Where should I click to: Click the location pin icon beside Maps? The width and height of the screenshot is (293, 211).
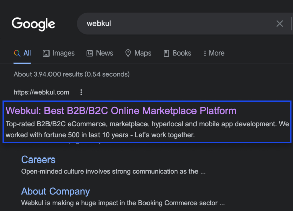point(128,53)
